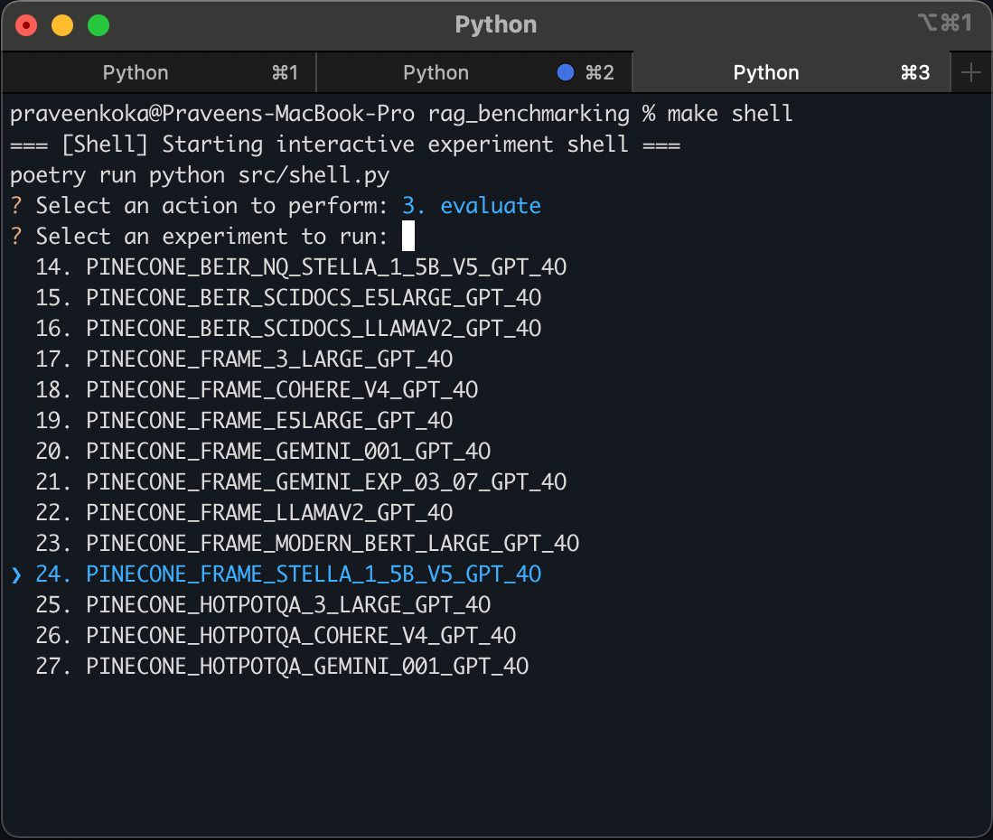This screenshot has width=993, height=840.
Task: Select experiment 17 PINECONE_FRAME_3_LARGE_GPT_4O
Action: pyautogui.click(x=244, y=359)
